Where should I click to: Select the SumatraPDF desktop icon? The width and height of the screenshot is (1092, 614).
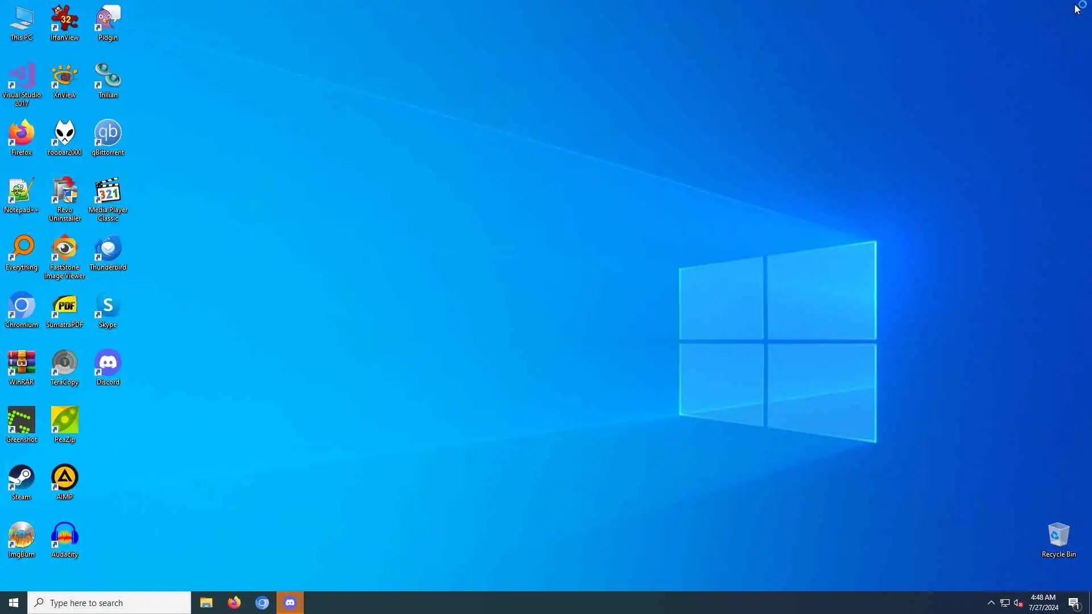pyautogui.click(x=65, y=310)
